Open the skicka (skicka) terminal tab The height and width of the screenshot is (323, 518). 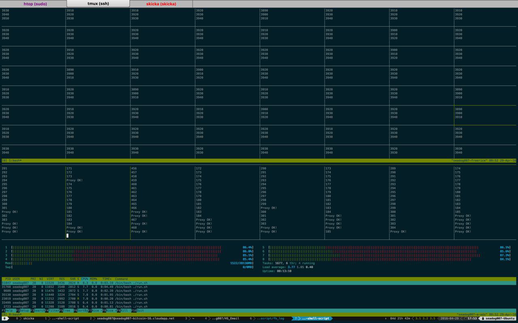(161, 4)
